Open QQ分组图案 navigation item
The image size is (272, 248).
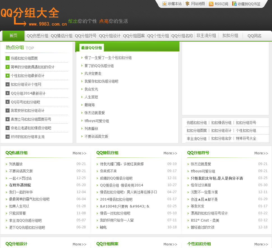134,36
